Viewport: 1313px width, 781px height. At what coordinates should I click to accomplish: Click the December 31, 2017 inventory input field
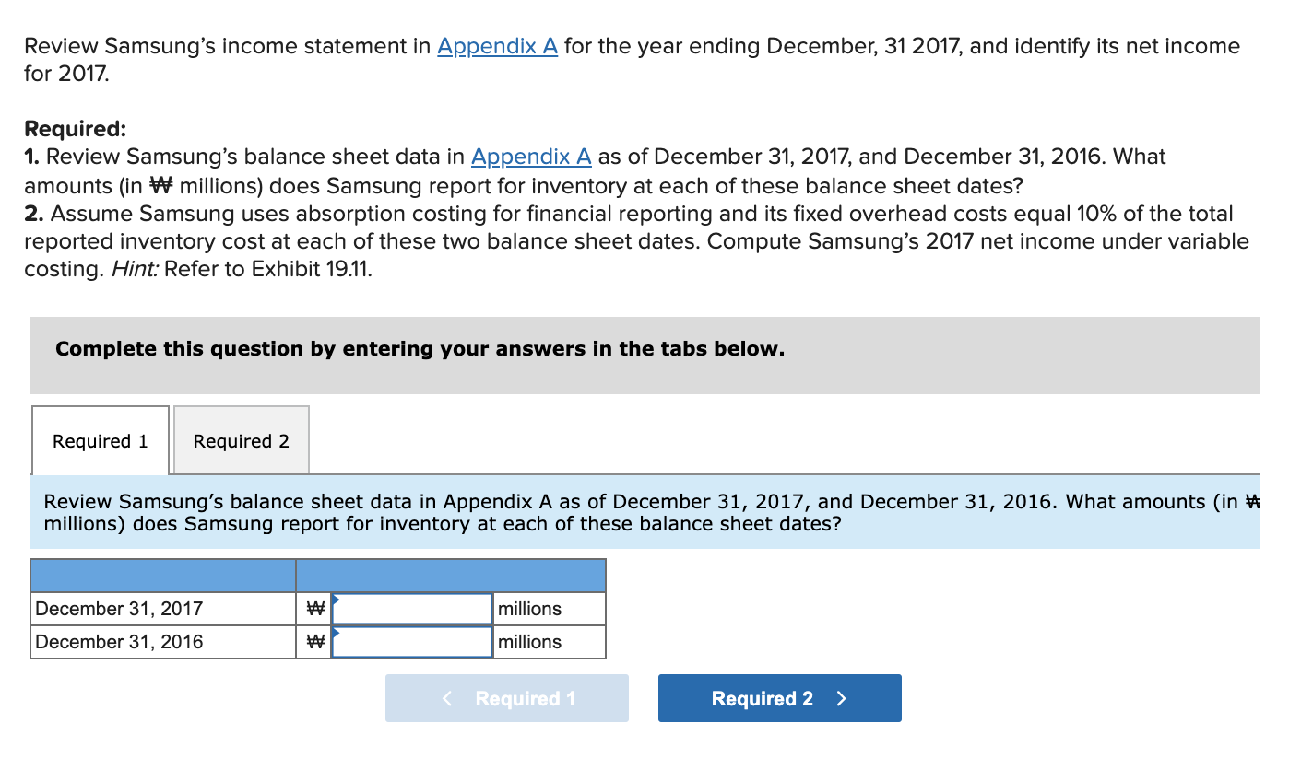[412, 608]
